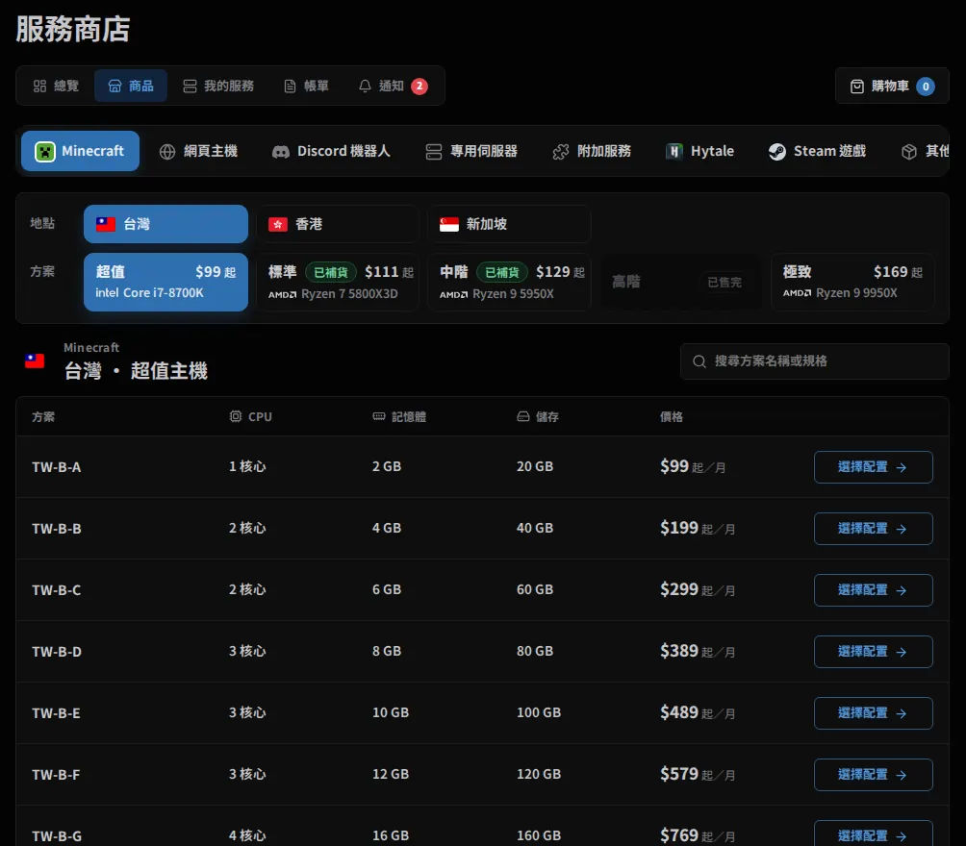Image resolution: width=966 pixels, height=846 pixels.
Task: Select the 標準 plan Ryzen 7 5800X3D
Action: coord(338,282)
